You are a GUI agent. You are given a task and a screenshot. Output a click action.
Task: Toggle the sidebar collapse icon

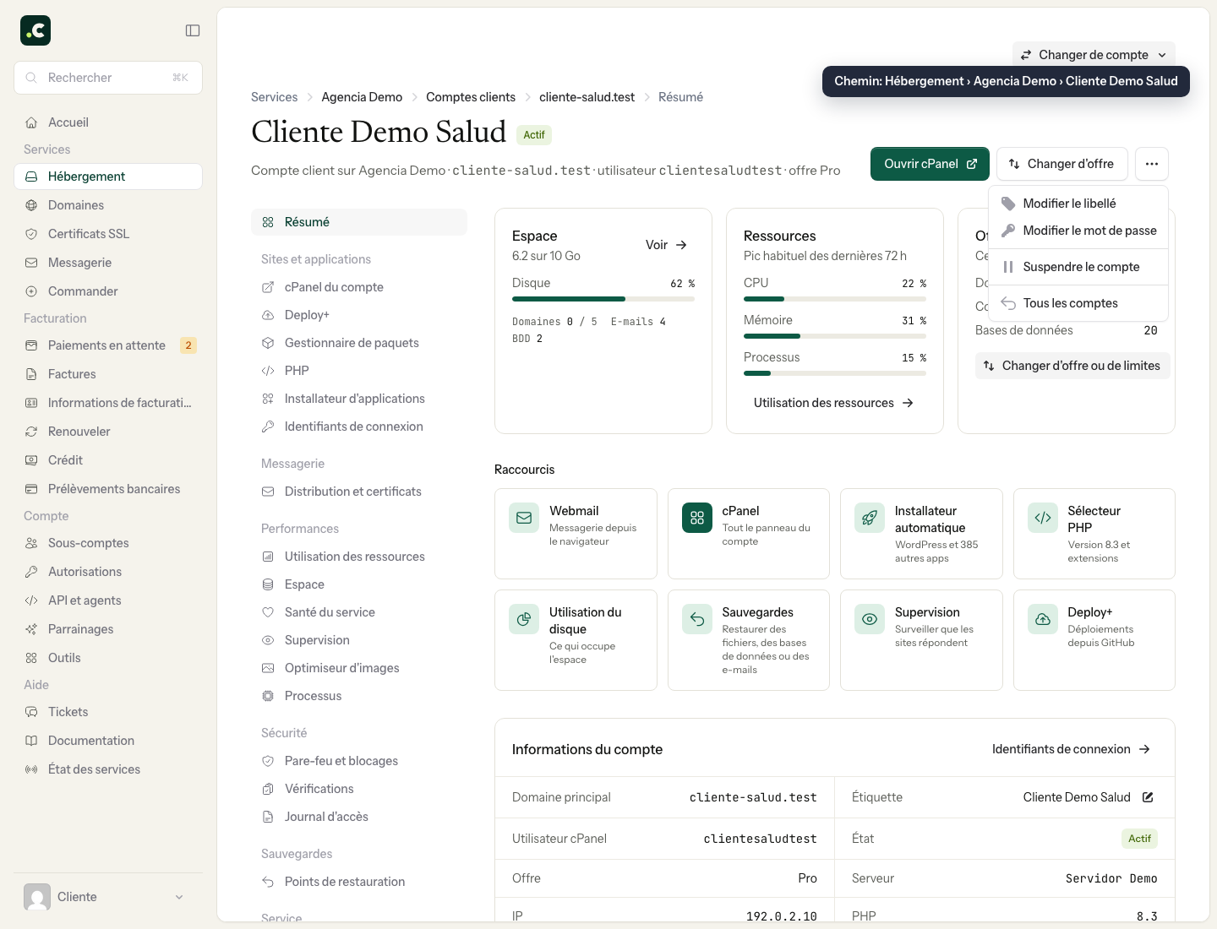(193, 30)
